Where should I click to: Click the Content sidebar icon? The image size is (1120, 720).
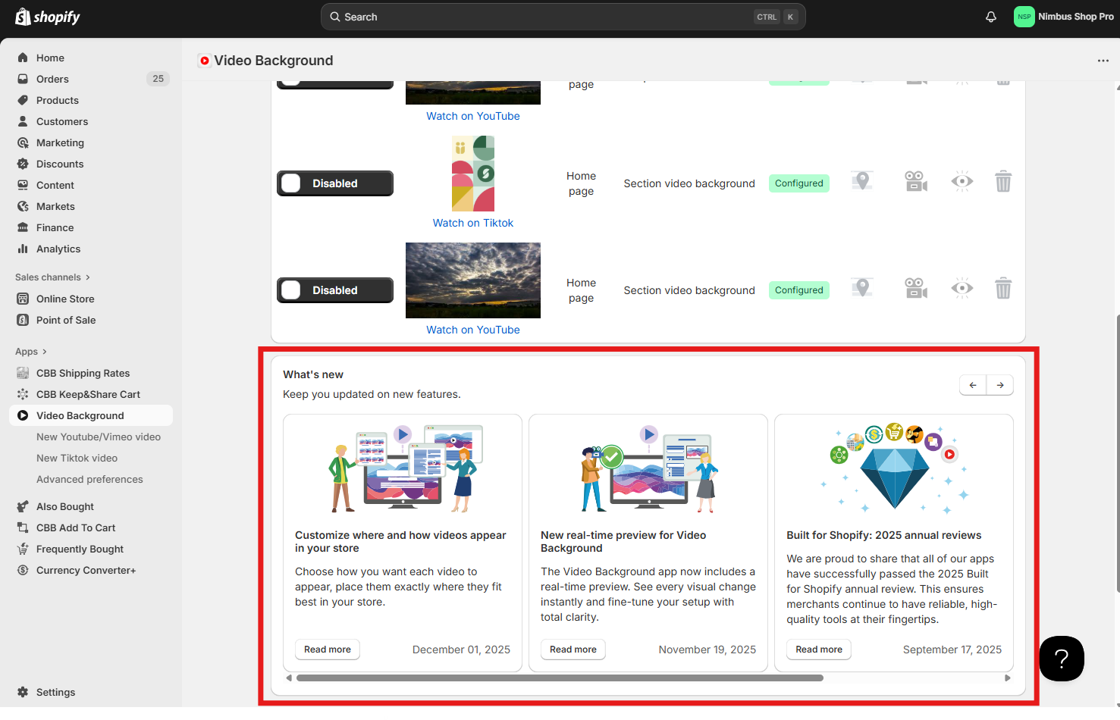23,185
